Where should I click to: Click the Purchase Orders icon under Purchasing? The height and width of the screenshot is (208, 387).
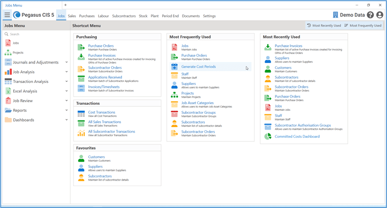[x=81, y=47]
